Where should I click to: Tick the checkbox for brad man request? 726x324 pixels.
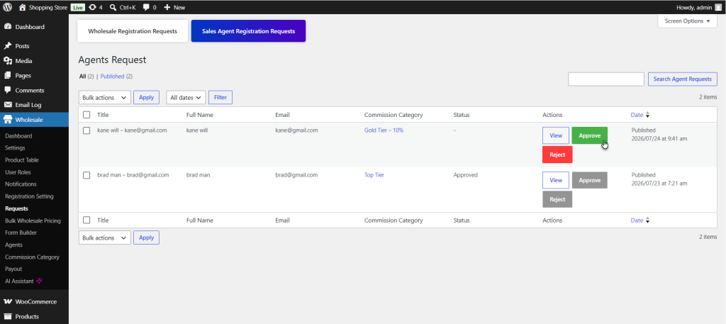pyautogui.click(x=86, y=175)
